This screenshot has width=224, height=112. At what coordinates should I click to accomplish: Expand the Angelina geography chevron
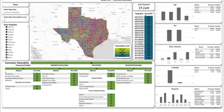tap(4, 35)
